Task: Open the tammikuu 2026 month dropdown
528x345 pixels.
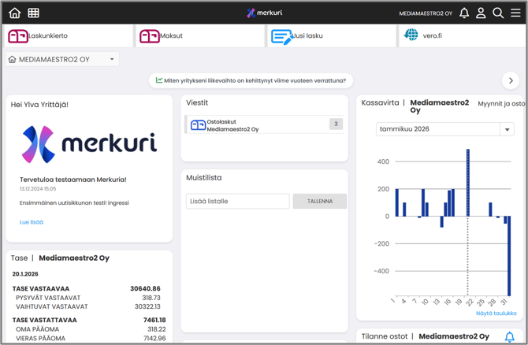Action: 444,129
